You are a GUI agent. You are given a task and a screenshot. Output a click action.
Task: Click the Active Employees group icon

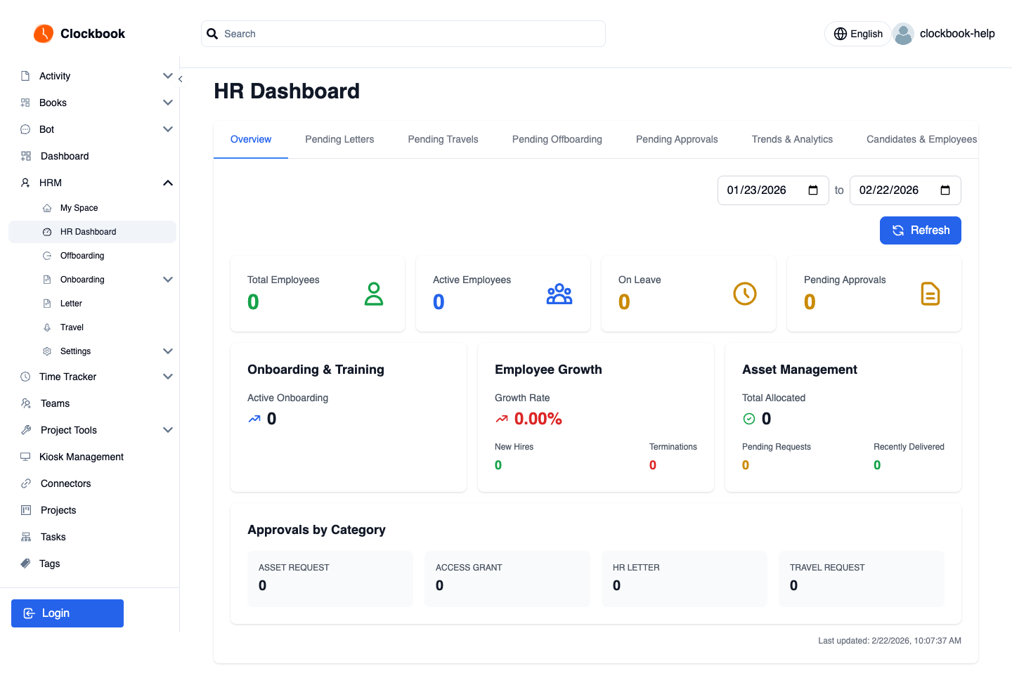[559, 294]
